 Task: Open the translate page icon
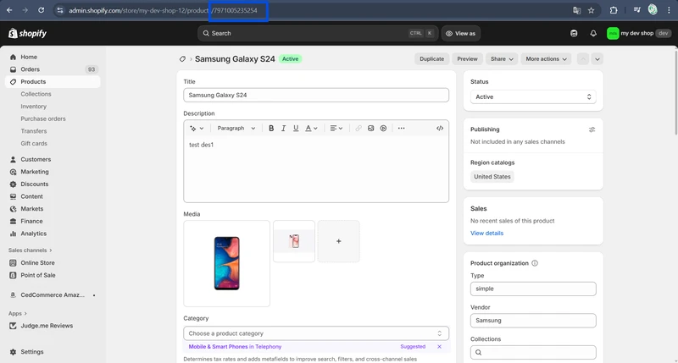[x=576, y=10]
